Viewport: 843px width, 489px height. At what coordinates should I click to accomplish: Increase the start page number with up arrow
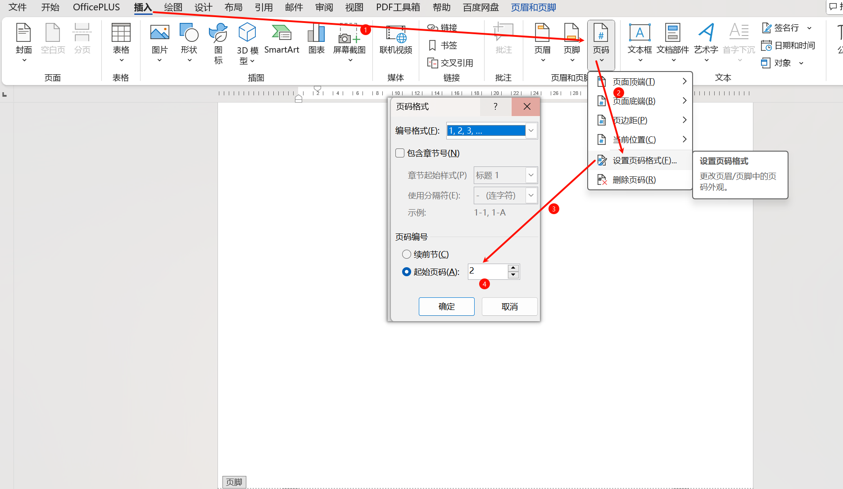pyautogui.click(x=513, y=268)
